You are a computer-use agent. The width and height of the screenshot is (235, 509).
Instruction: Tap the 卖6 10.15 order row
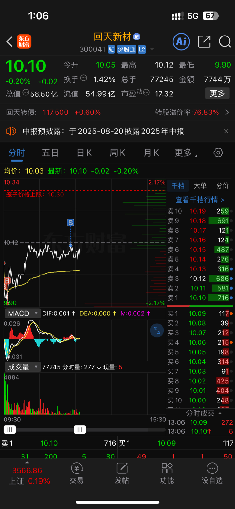pyautogui.click(x=200, y=250)
